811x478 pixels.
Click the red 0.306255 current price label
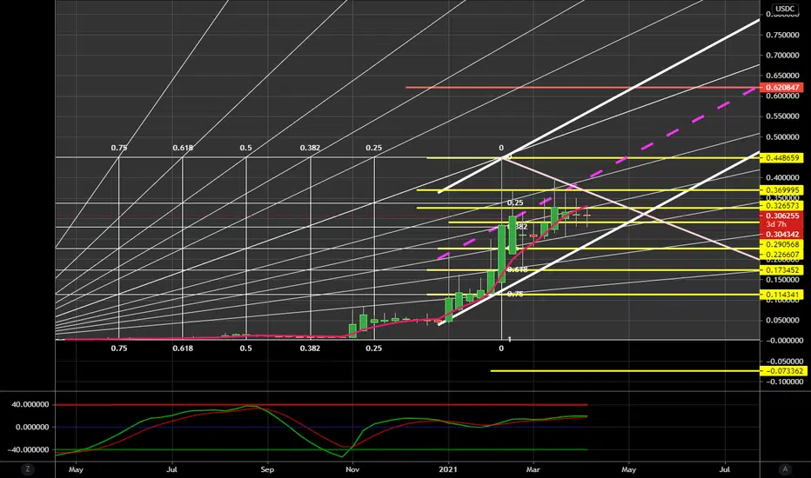(x=781, y=216)
